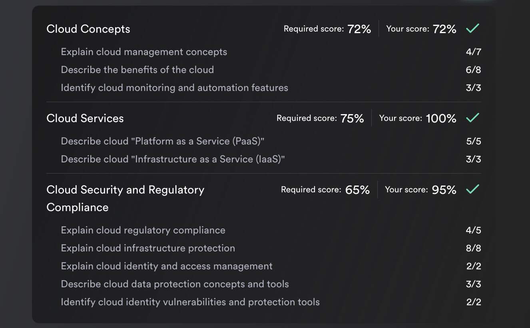Click Cloud Services your score 100%
Screen dimensions: 530x328
coord(418,118)
